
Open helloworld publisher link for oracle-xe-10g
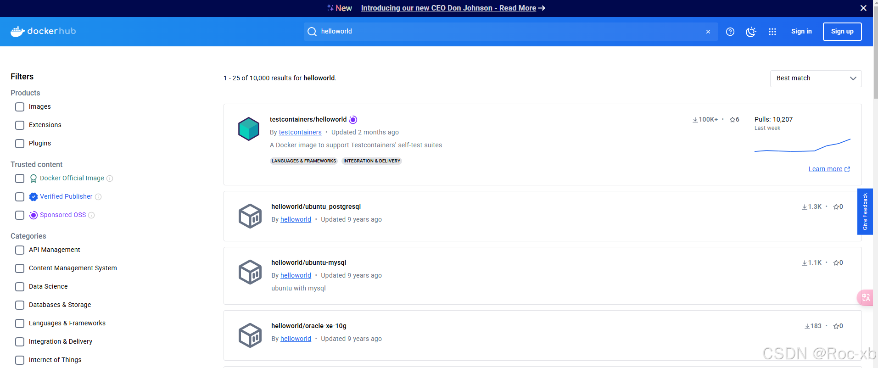click(296, 339)
